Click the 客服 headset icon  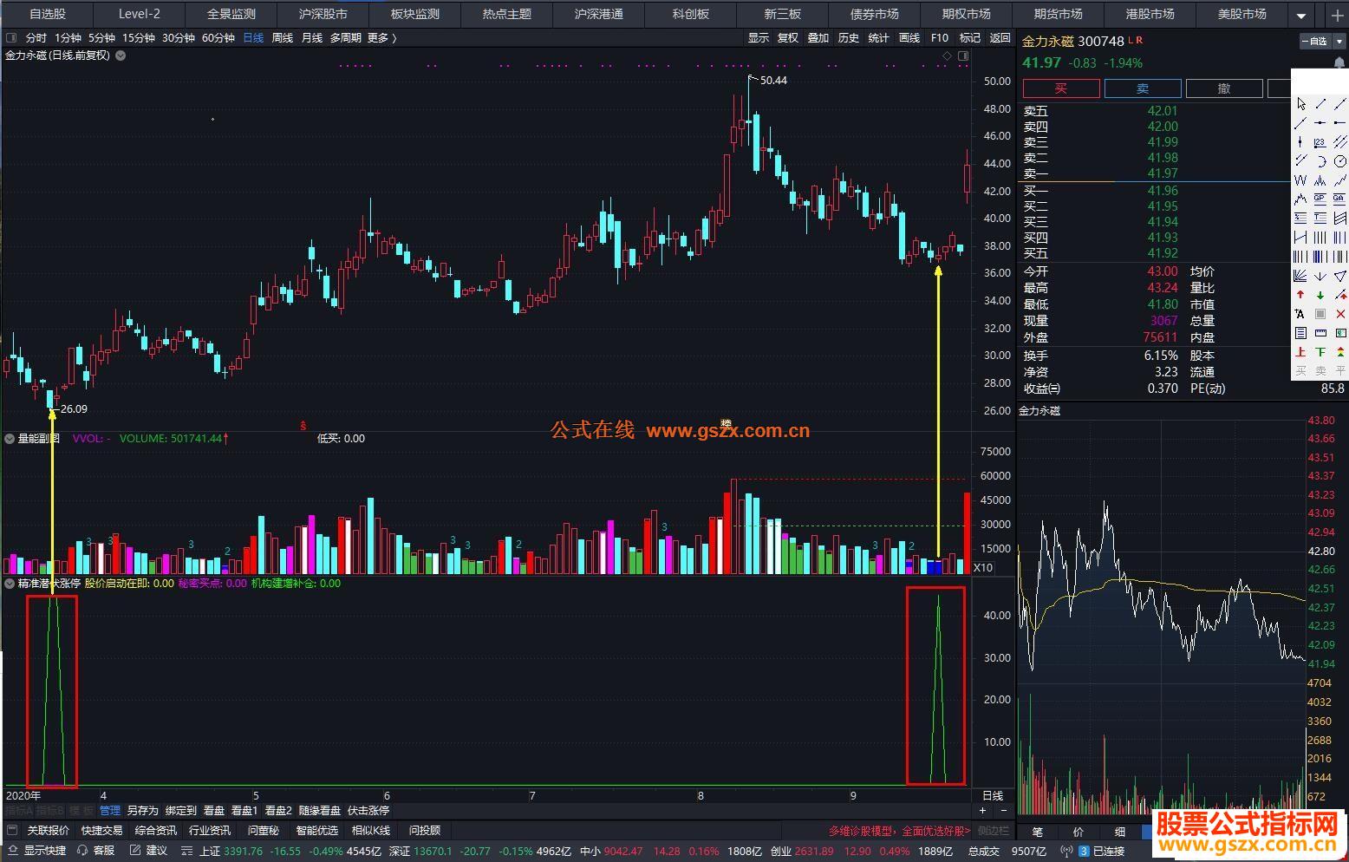tap(82, 851)
